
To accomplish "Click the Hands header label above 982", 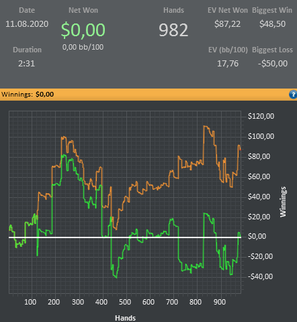I will click(x=173, y=10).
